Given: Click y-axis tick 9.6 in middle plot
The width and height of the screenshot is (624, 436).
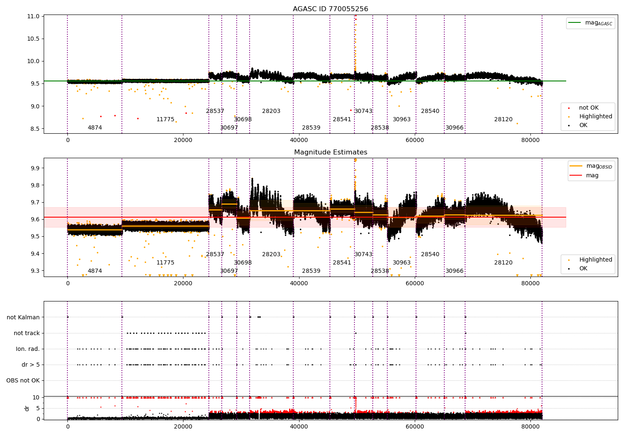Looking at the screenshot, I should 35,219.
